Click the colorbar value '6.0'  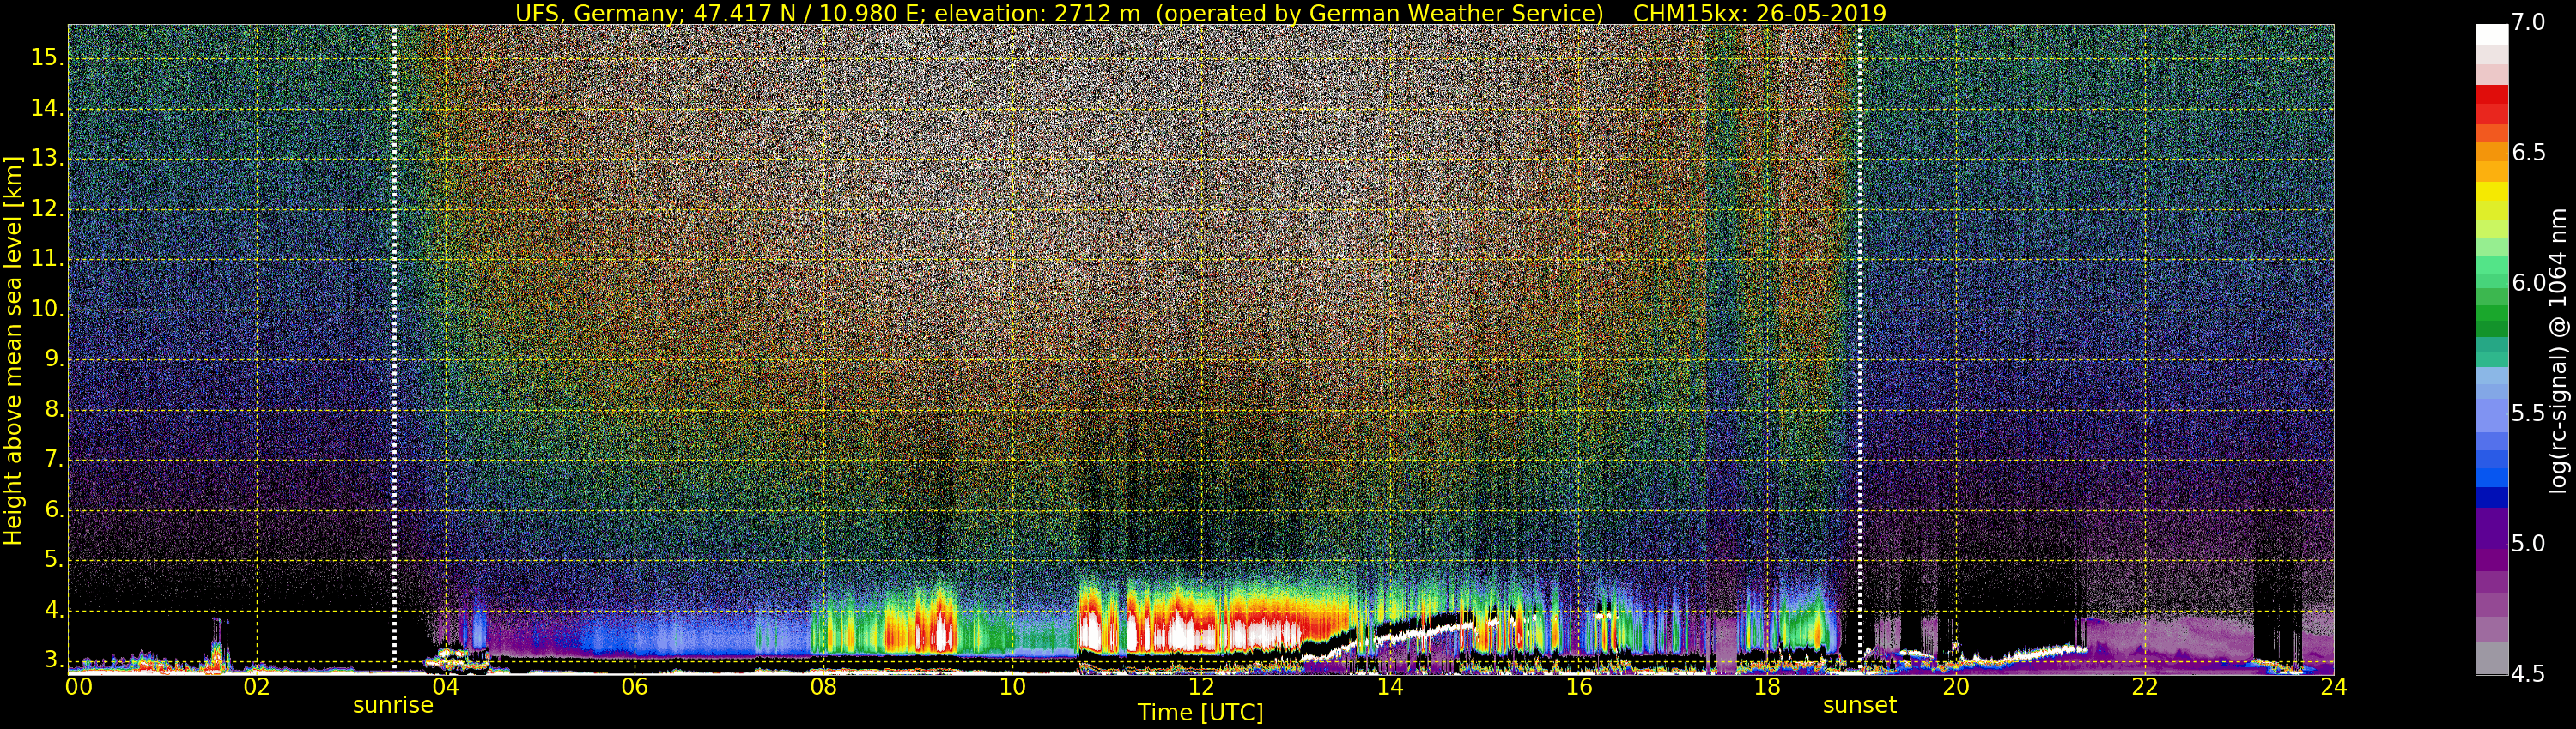[2529, 284]
